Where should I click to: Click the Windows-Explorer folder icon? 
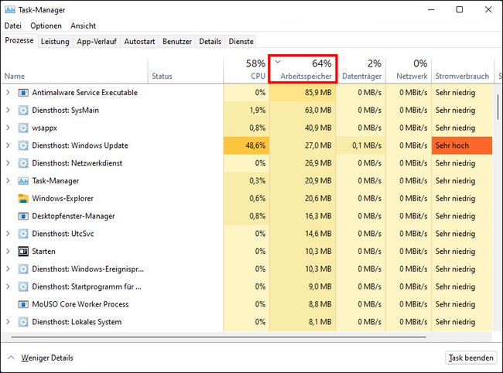pyautogui.click(x=23, y=199)
